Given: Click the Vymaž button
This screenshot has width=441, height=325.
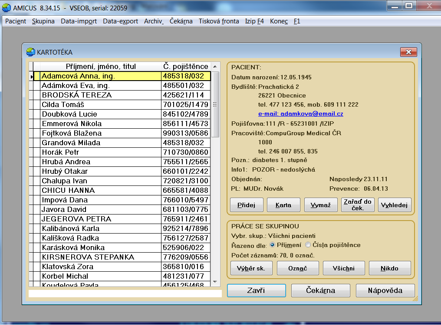Looking at the screenshot, I should pyautogui.click(x=320, y=205).
